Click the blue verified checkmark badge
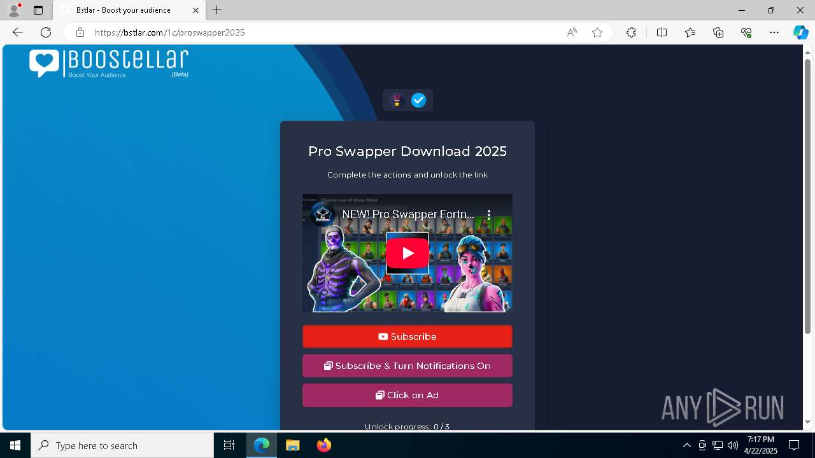 tap(418, 101)
